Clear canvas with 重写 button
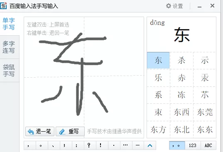 point(70,131)
